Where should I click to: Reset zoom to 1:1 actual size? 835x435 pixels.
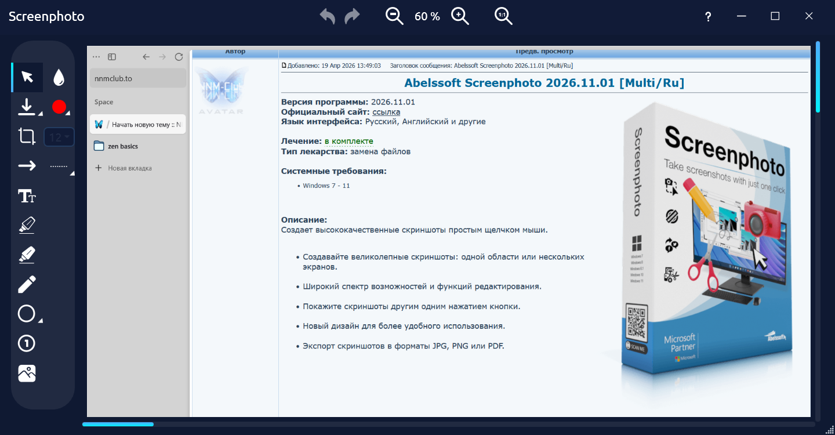coord(503,16)
